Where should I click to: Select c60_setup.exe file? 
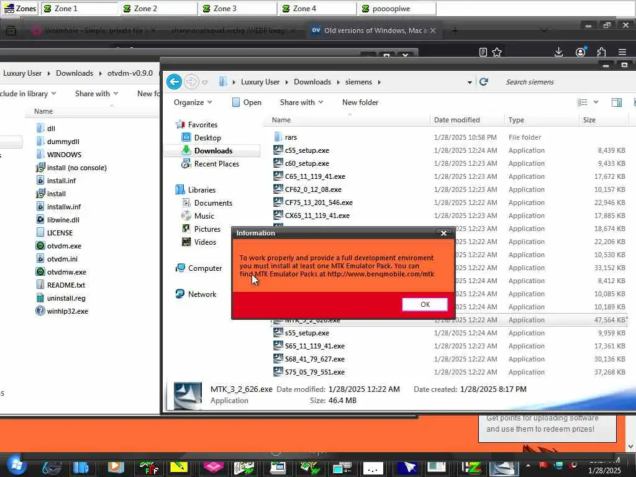pyautogui.click(x=307, y=163)
